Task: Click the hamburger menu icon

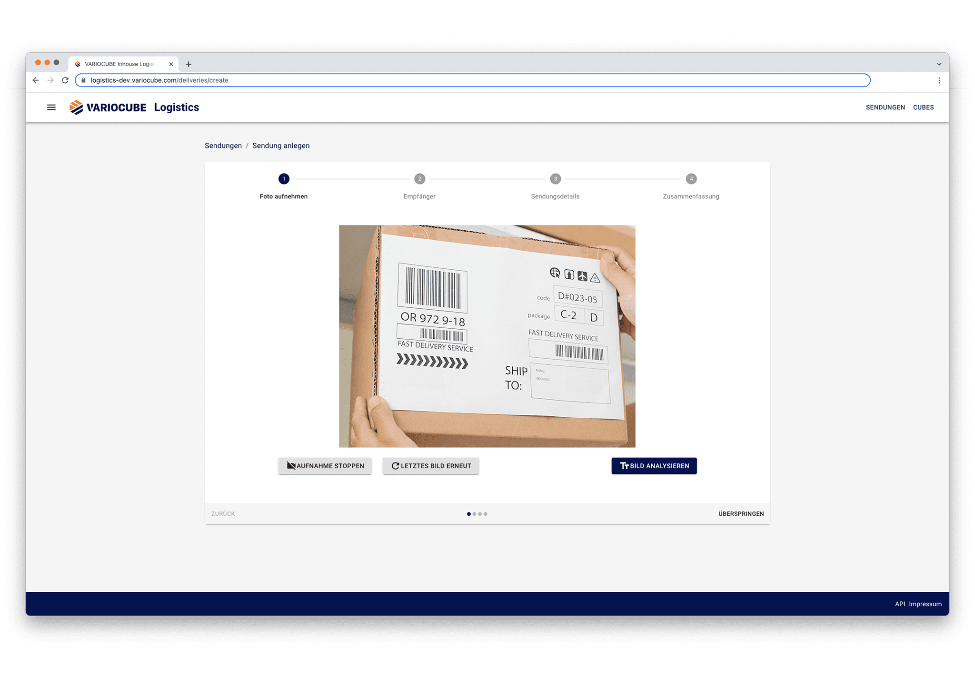Action: (x=51, y=108)
